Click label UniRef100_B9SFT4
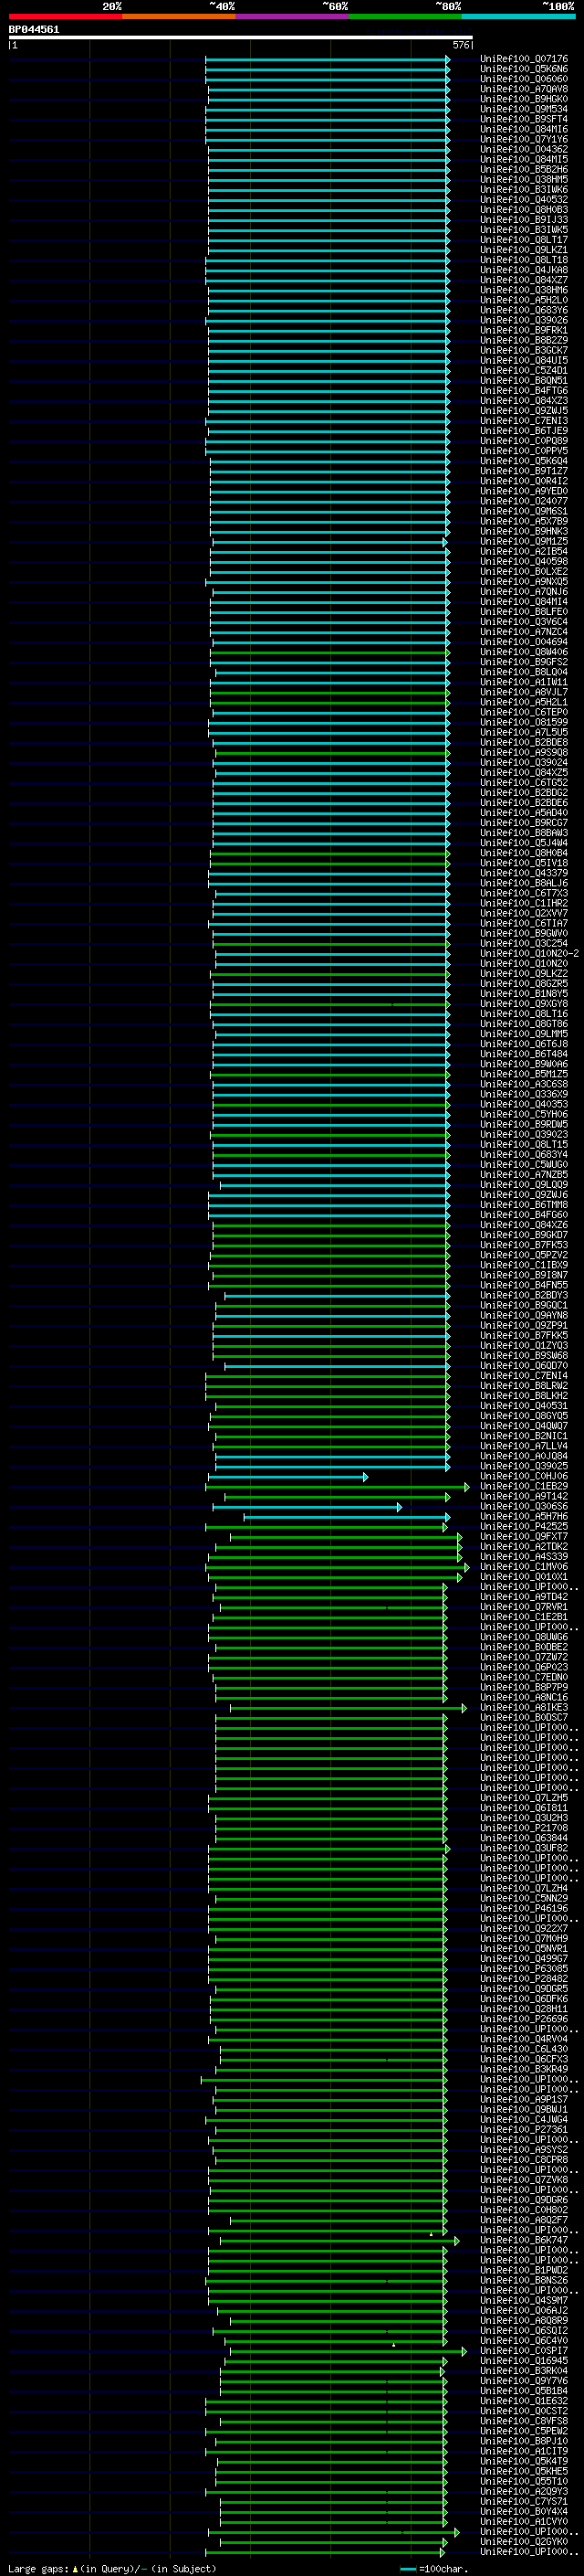 point(524,119)
